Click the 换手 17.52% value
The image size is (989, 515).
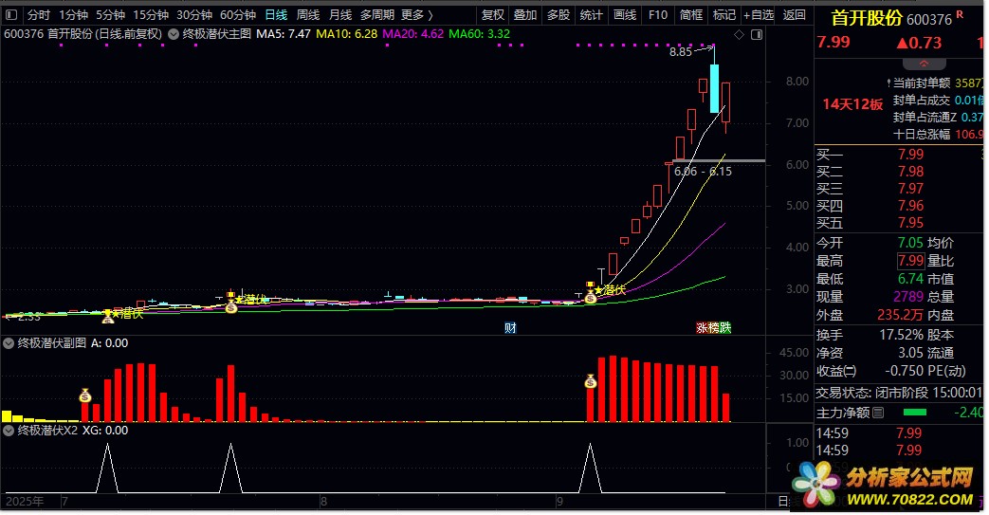[x=902, y=335]
